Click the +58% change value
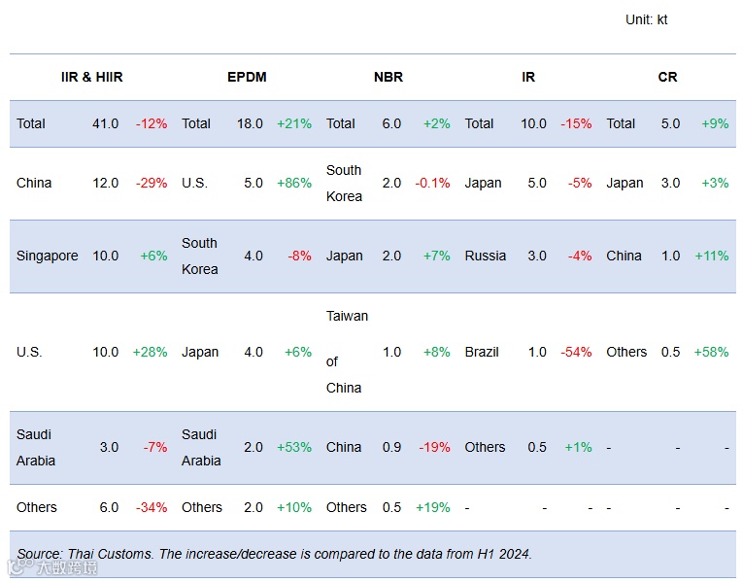743x582 pixels. [x=711, y=352]
